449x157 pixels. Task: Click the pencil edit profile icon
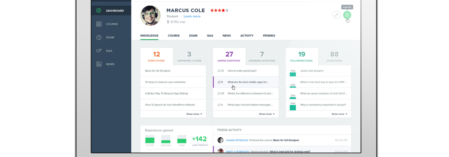pyautogui.click(x=336, y=15)
